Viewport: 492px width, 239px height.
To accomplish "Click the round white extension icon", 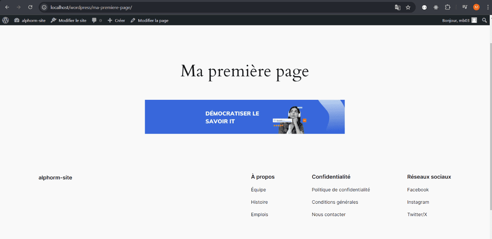I will pyautogui.click(x=424, y=7).
